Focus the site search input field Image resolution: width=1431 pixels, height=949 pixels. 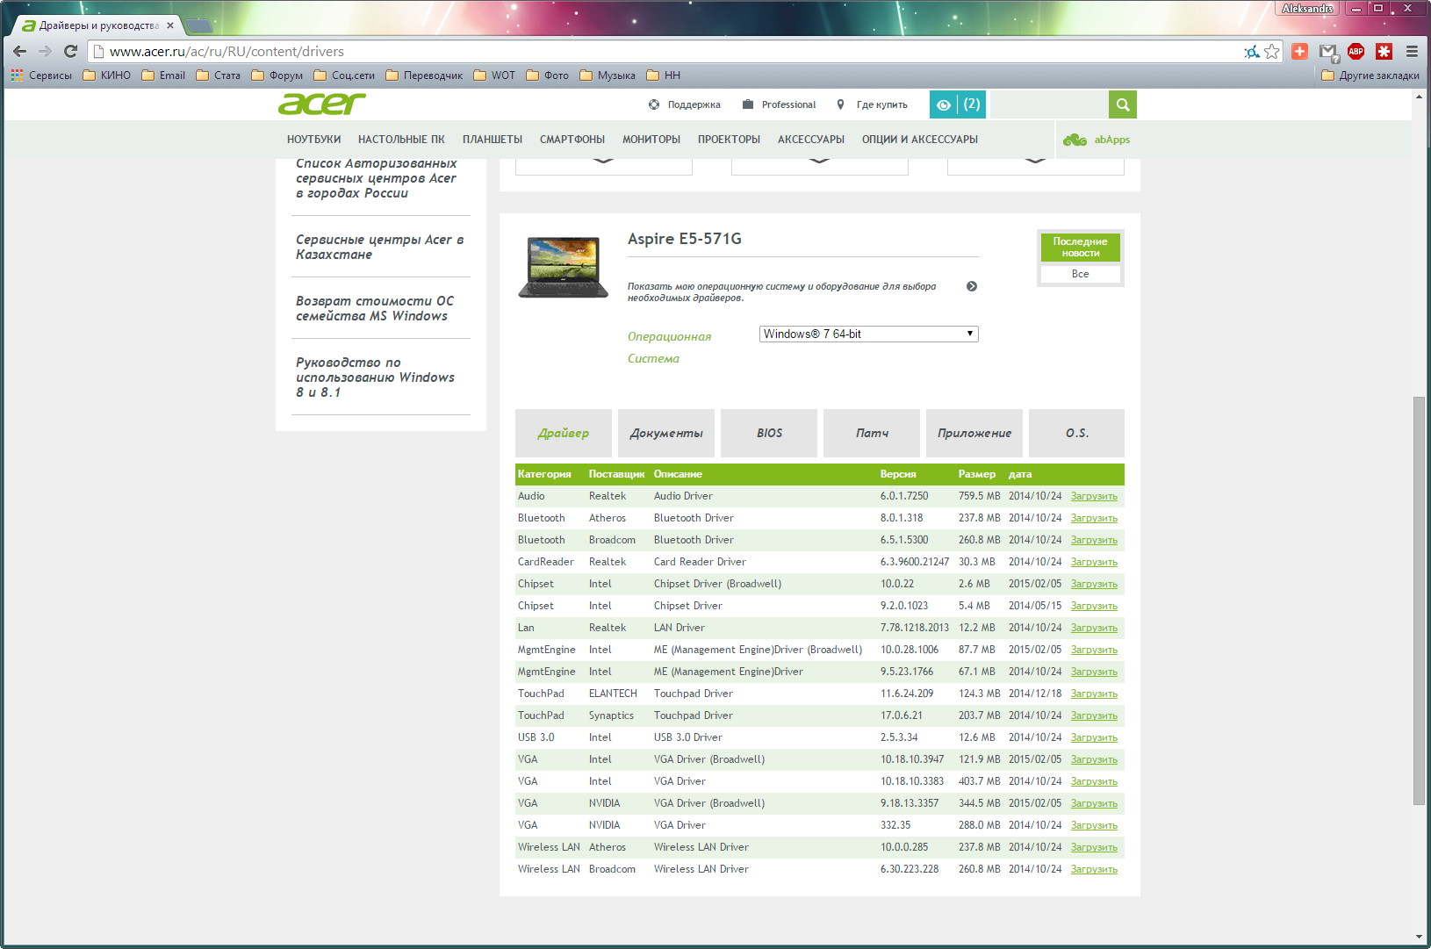(1049, 104)
